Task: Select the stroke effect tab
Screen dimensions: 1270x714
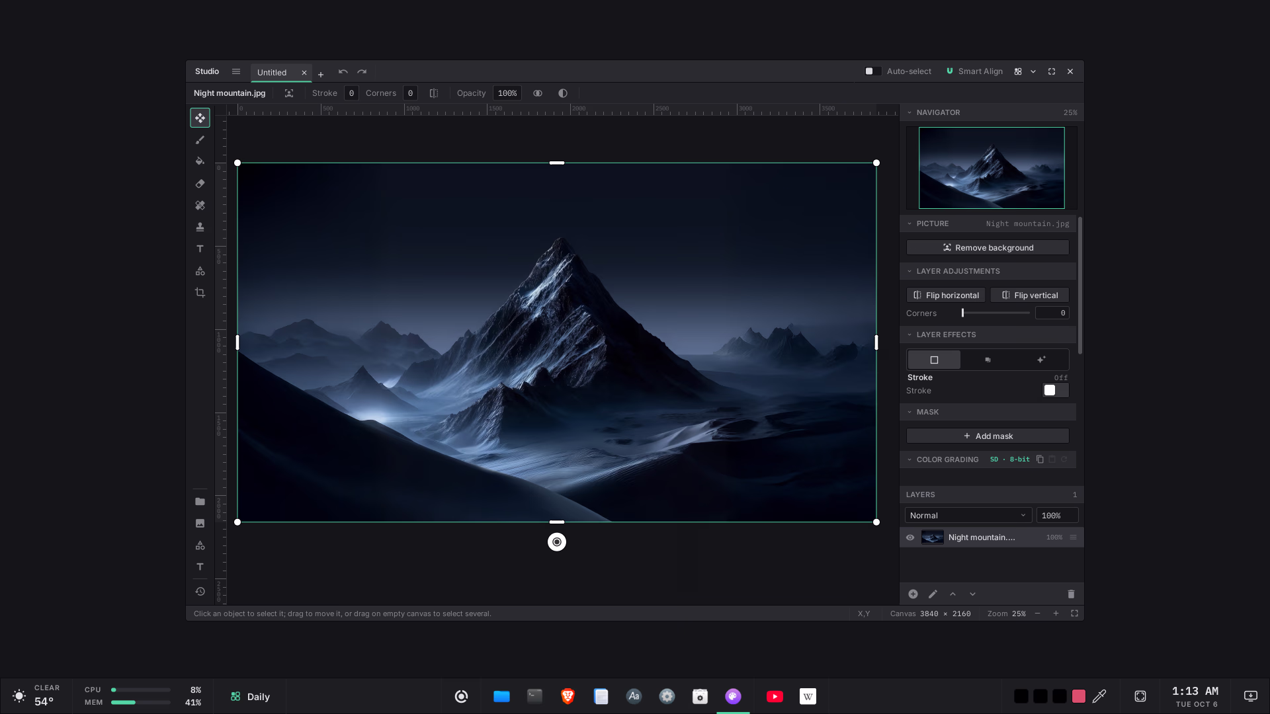Action: click(934, 360)
